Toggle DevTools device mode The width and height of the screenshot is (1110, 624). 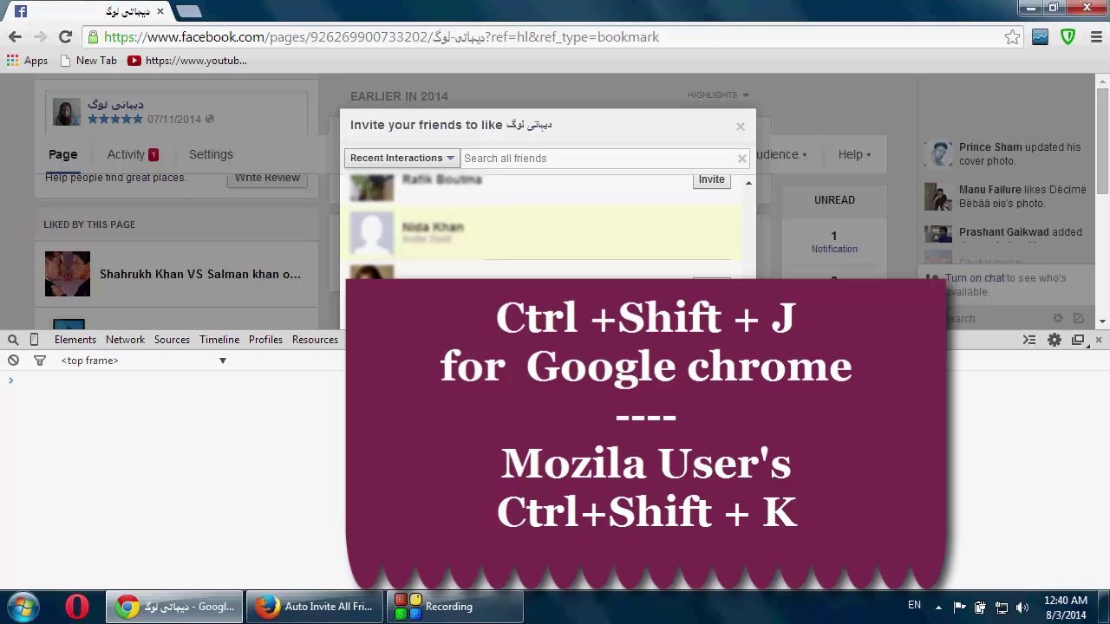34,340
